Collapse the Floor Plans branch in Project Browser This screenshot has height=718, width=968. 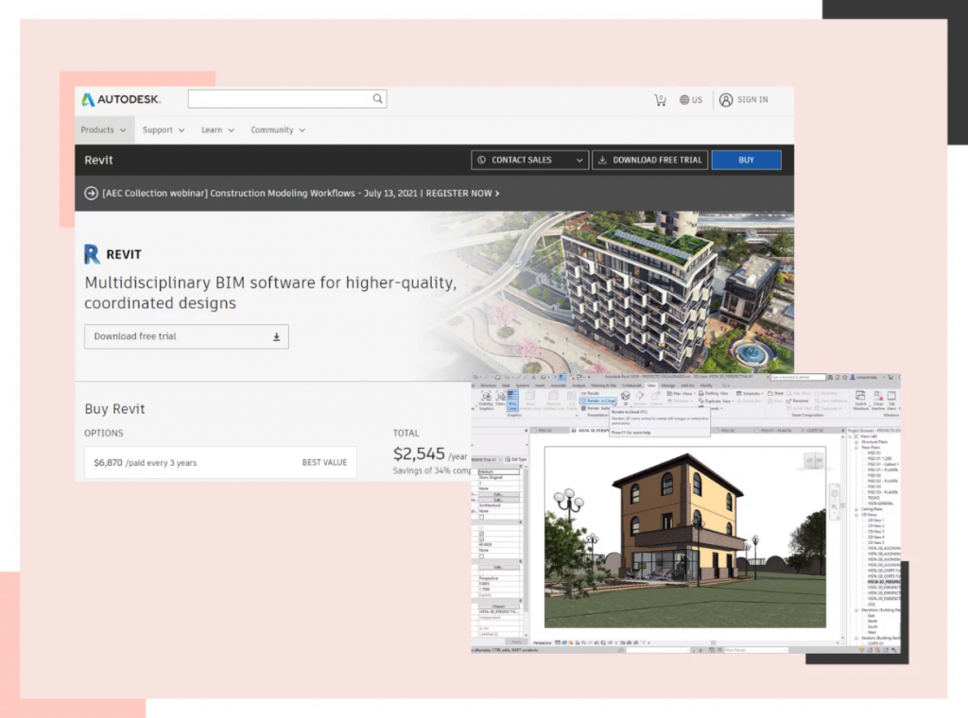pos(856,447)
